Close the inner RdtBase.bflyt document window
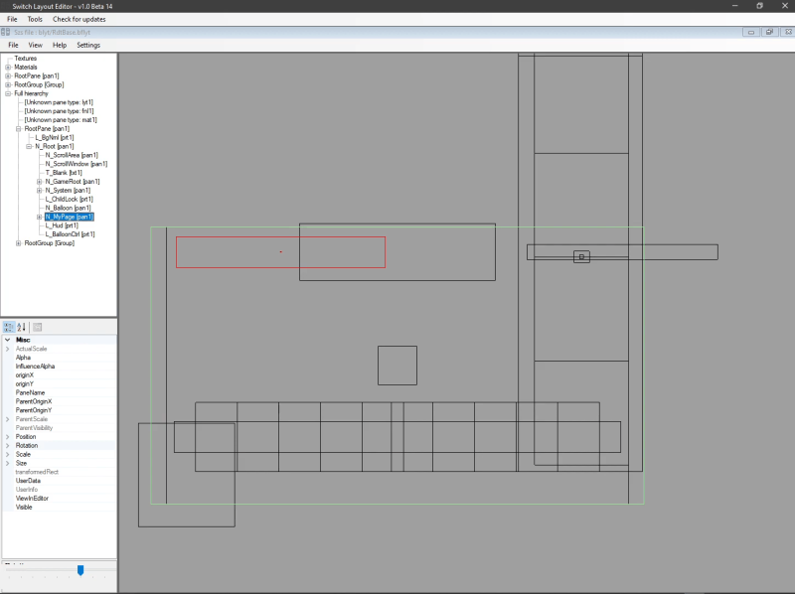The width and height of the screenshot is (795, 594). point(788,32)
